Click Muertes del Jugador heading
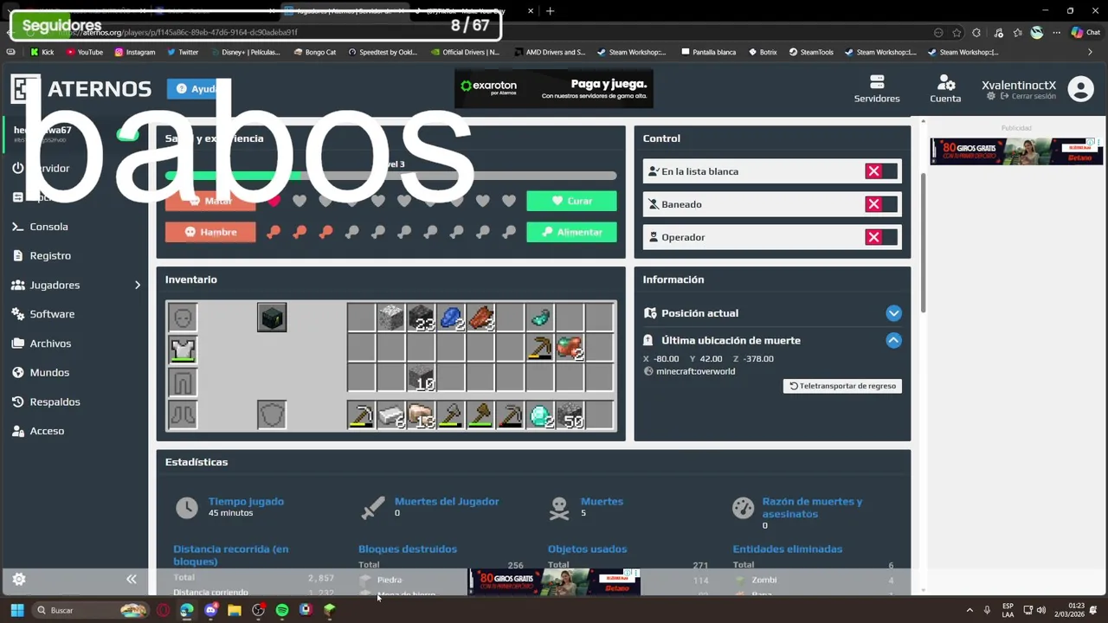The height and width of the screenshot is (623, 1108). click(x=447, y=501)
